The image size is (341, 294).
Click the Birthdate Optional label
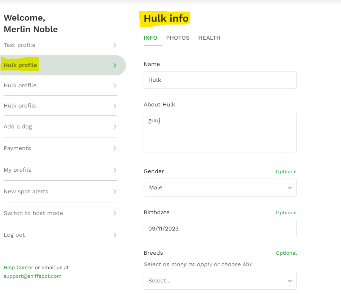point(286,213)
